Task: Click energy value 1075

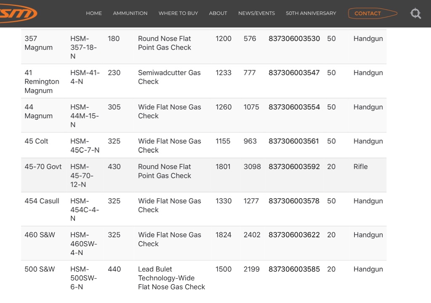Action: click(x=251, y=107)
